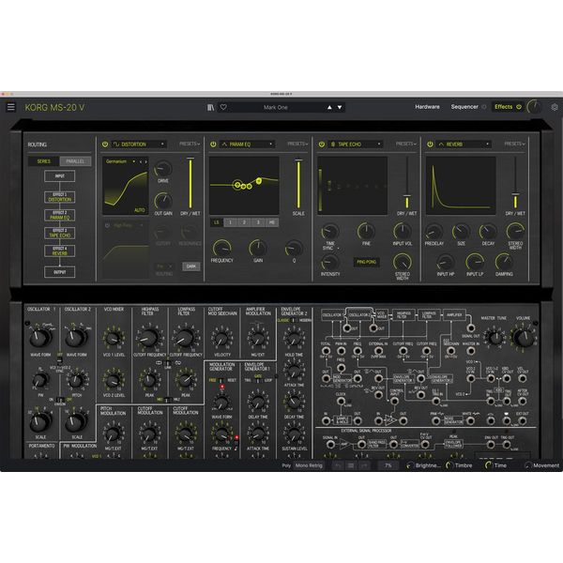Select band 1 in Param EQ
The width and height of the screenshot is (563, 563).
pos(230,222)
